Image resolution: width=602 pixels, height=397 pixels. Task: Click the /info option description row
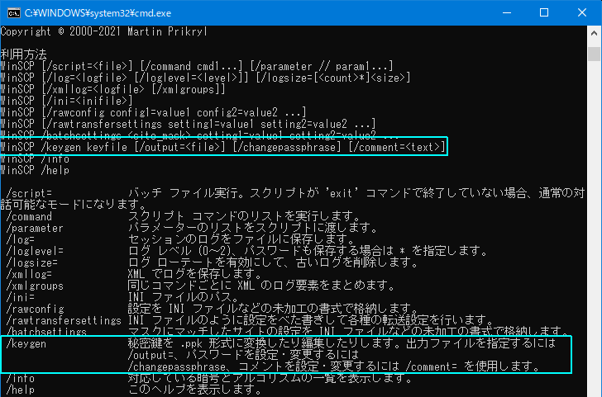209,378
